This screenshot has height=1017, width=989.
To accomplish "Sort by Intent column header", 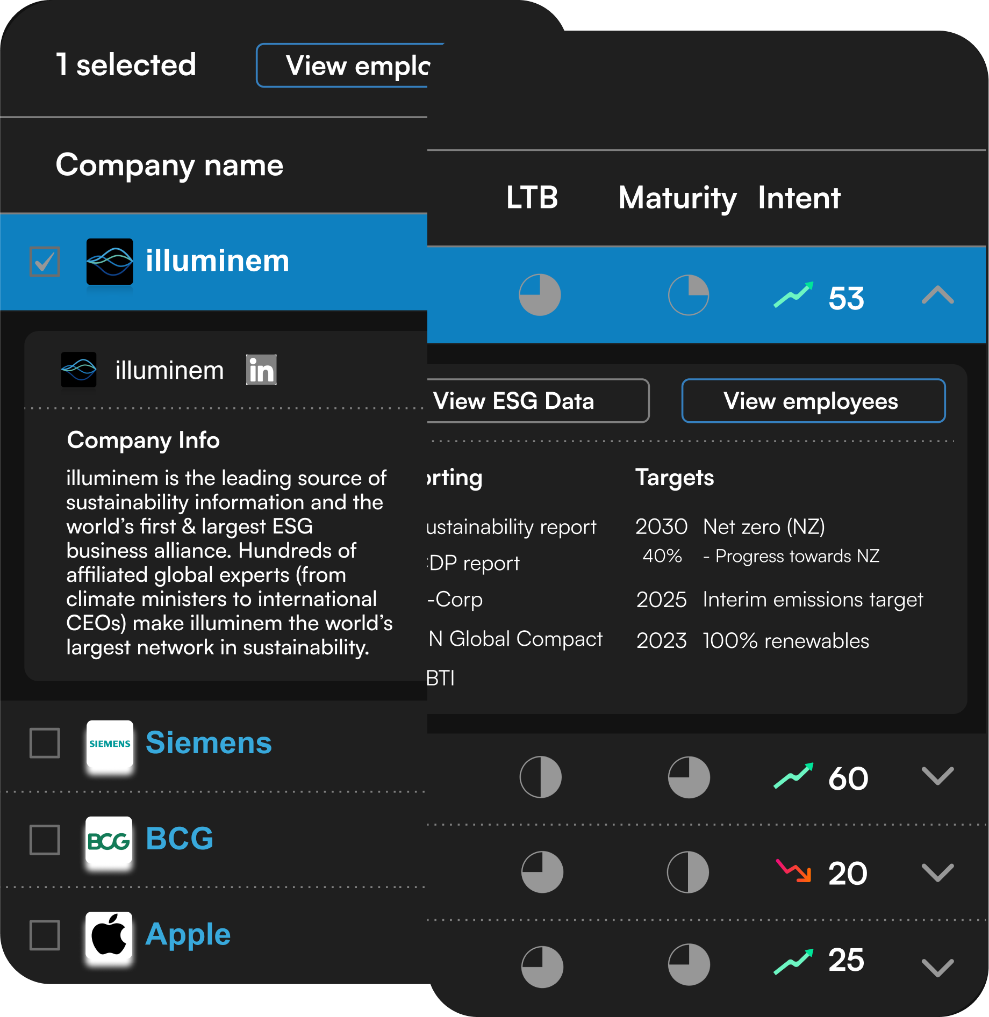I will coord(799,198).
